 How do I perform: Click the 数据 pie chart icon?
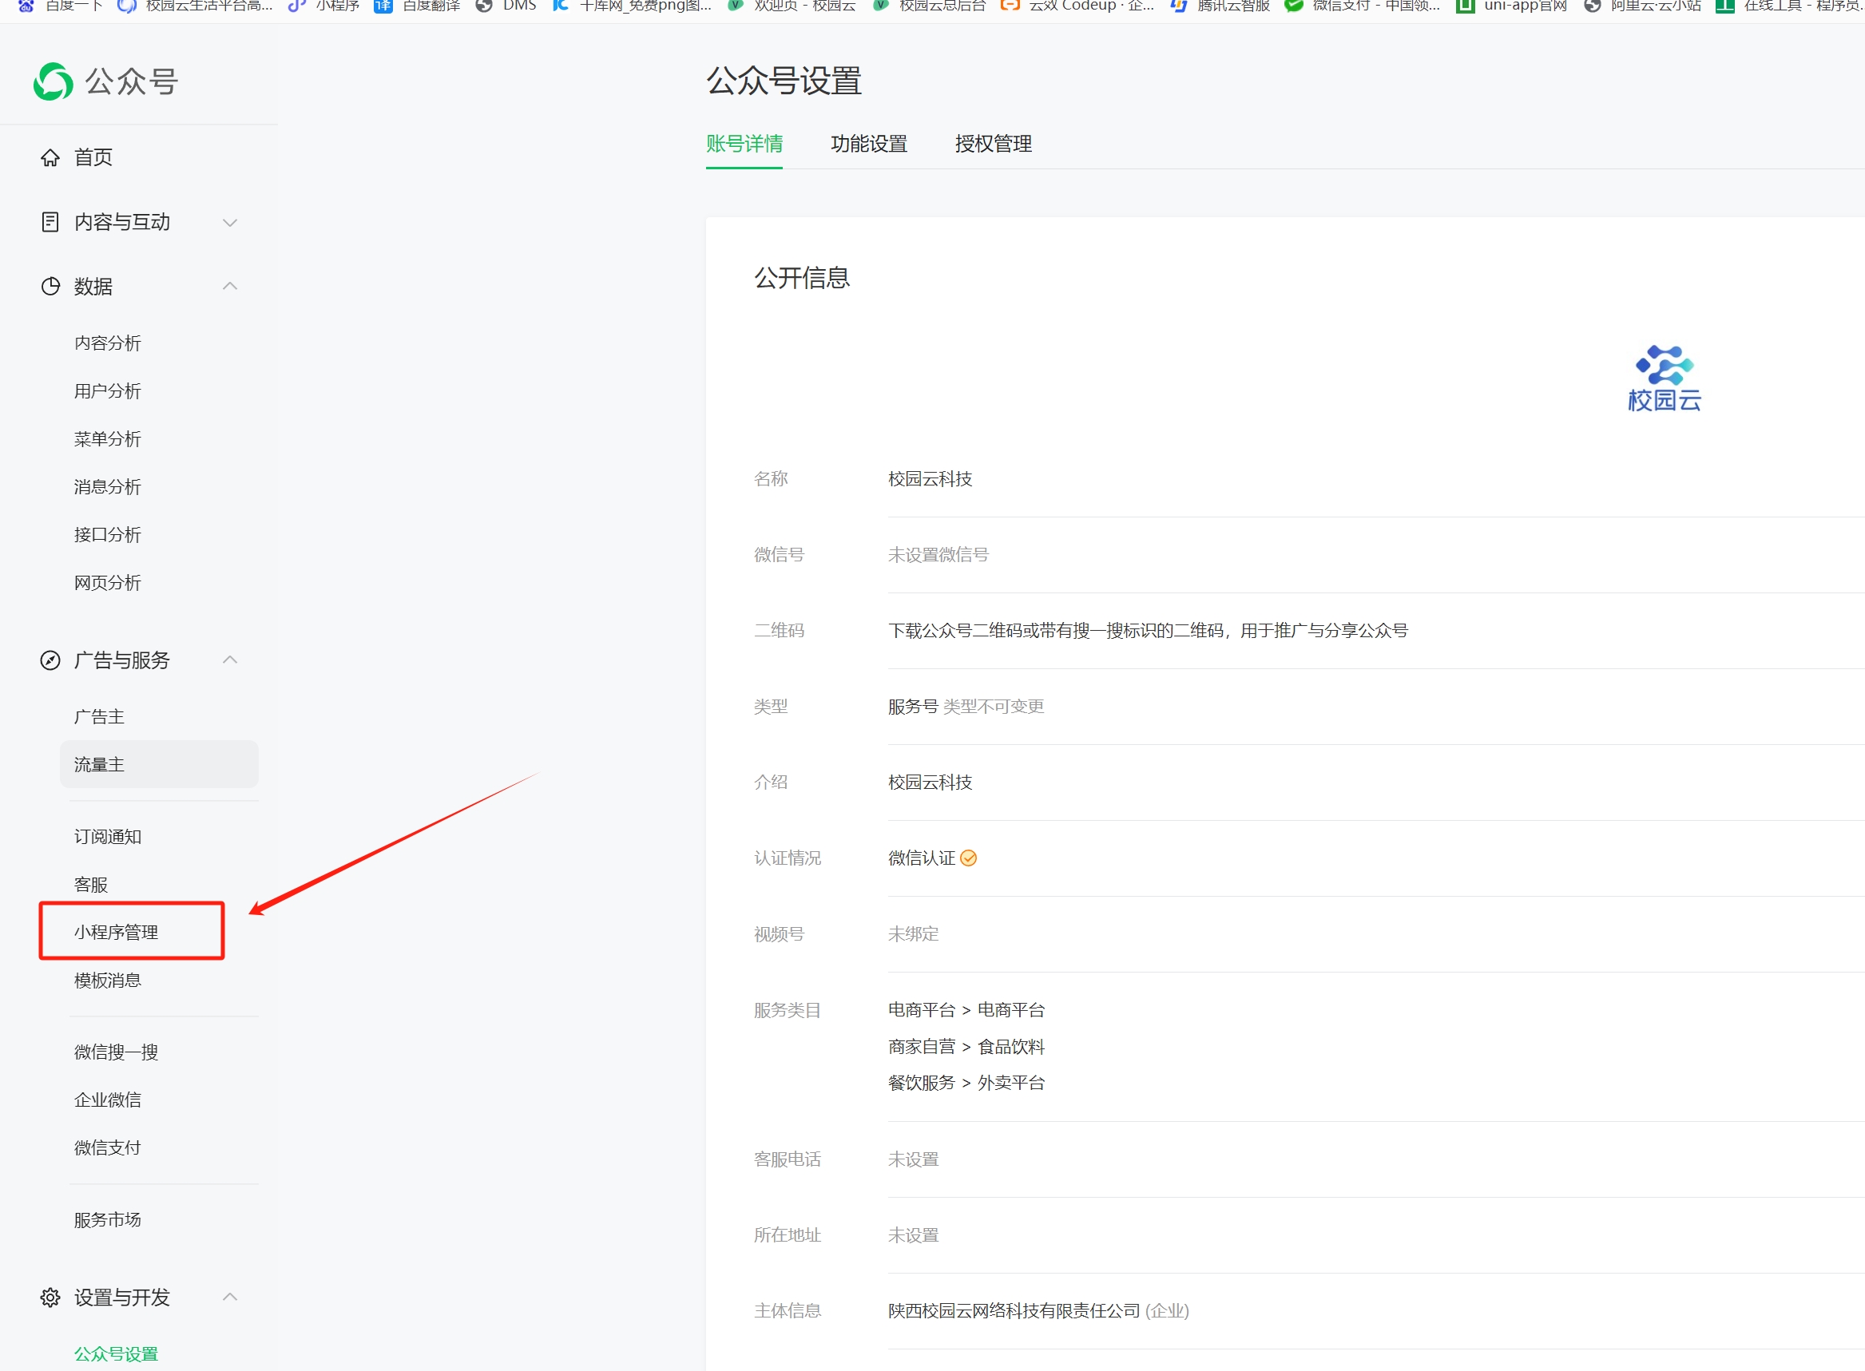50,287
